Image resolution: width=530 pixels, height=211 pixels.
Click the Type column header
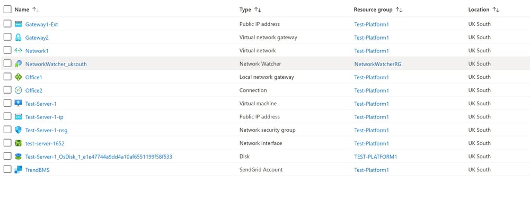tap(245, 10)
